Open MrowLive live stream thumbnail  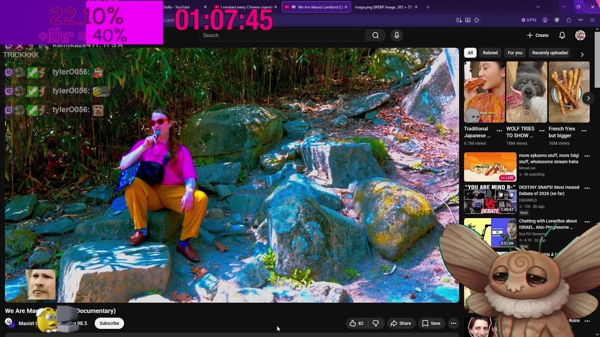click(x=490, y=167)
